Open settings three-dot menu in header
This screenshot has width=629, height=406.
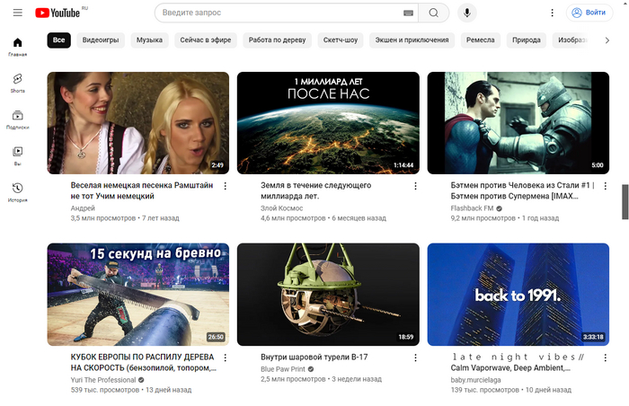click(x=552, y=13)
